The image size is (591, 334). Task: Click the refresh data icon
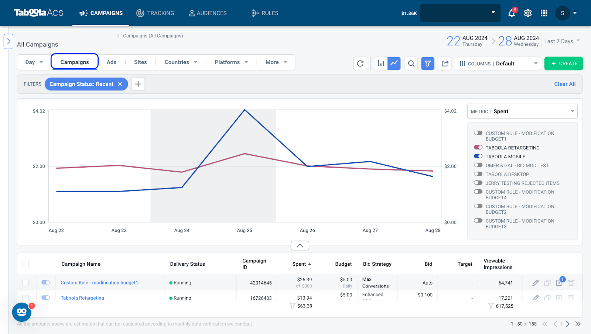[x=360, y=63]
